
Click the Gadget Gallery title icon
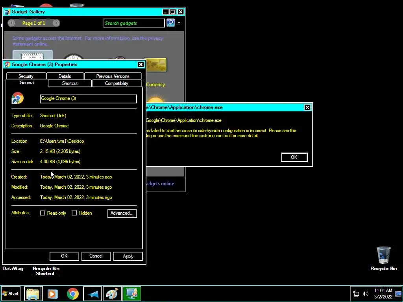7,12
